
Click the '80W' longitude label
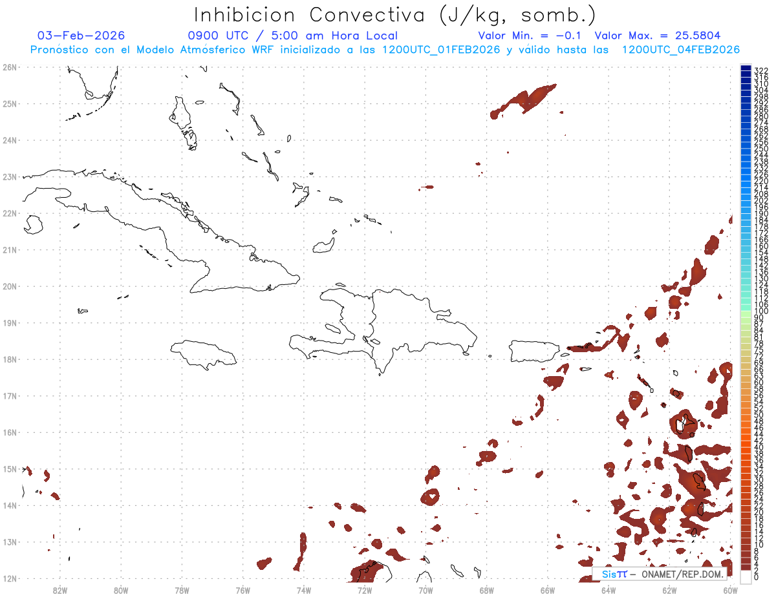121,589
